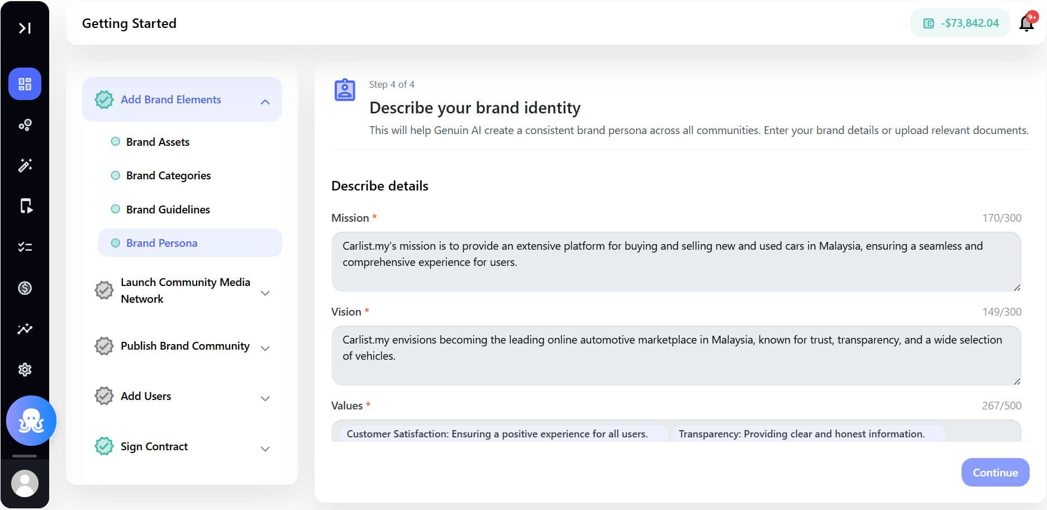Open the Launch Community Media Network section
The image size is (1047, 510).
click(182, 290)
